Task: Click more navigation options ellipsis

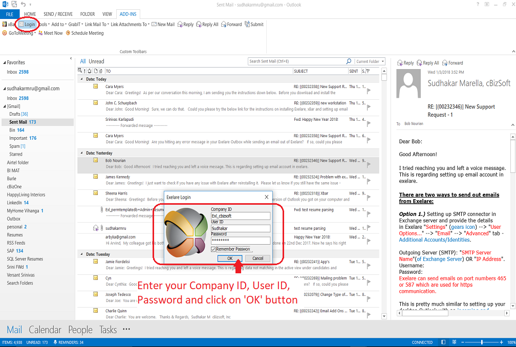Action: (126, 329)
